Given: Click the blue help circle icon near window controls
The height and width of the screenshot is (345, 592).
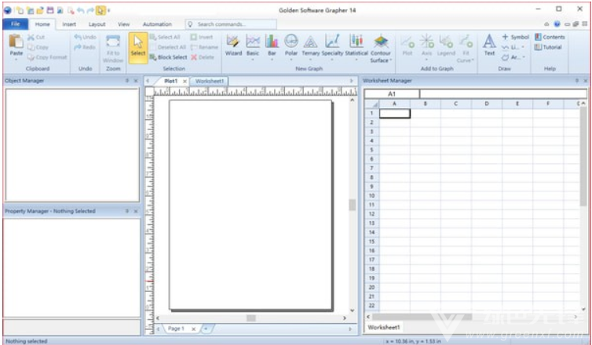Looking at the screenshot, I should (557, 24).
